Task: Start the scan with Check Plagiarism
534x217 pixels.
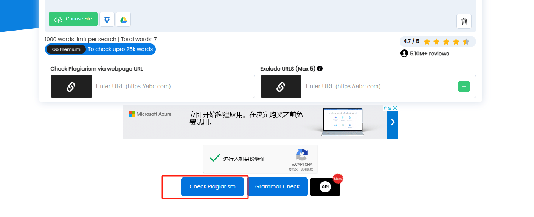Action: [213, 187]
